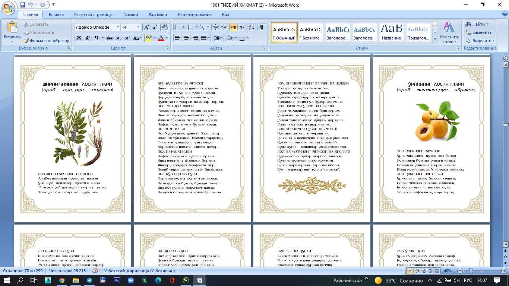Screen dimensions: 509x286
Task: Open the Рецензирование tab
Action: coord(195,15)
